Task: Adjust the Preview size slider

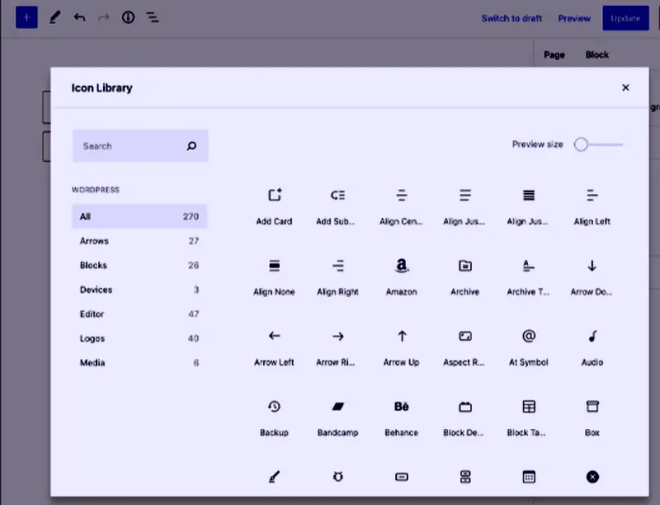Action: (599, 144)
